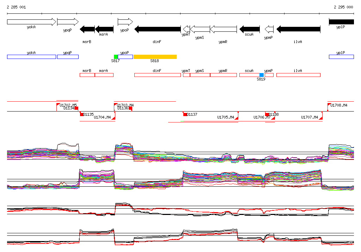This screenshot has width=361, height=252.
Task: Select the black dinF gene arrow
Action: [157, 29]
